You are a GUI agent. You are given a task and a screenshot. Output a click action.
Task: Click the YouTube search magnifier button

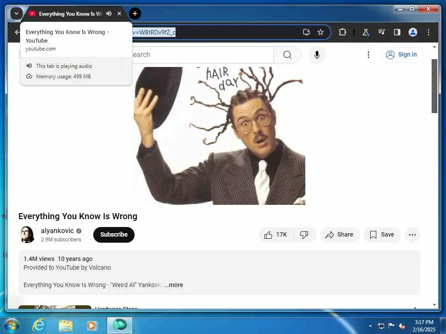(287, 54)
